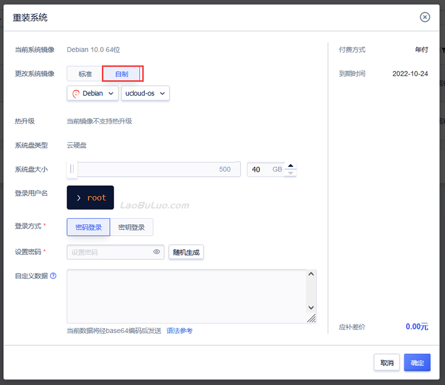Click the 年付 payment value

421,50
